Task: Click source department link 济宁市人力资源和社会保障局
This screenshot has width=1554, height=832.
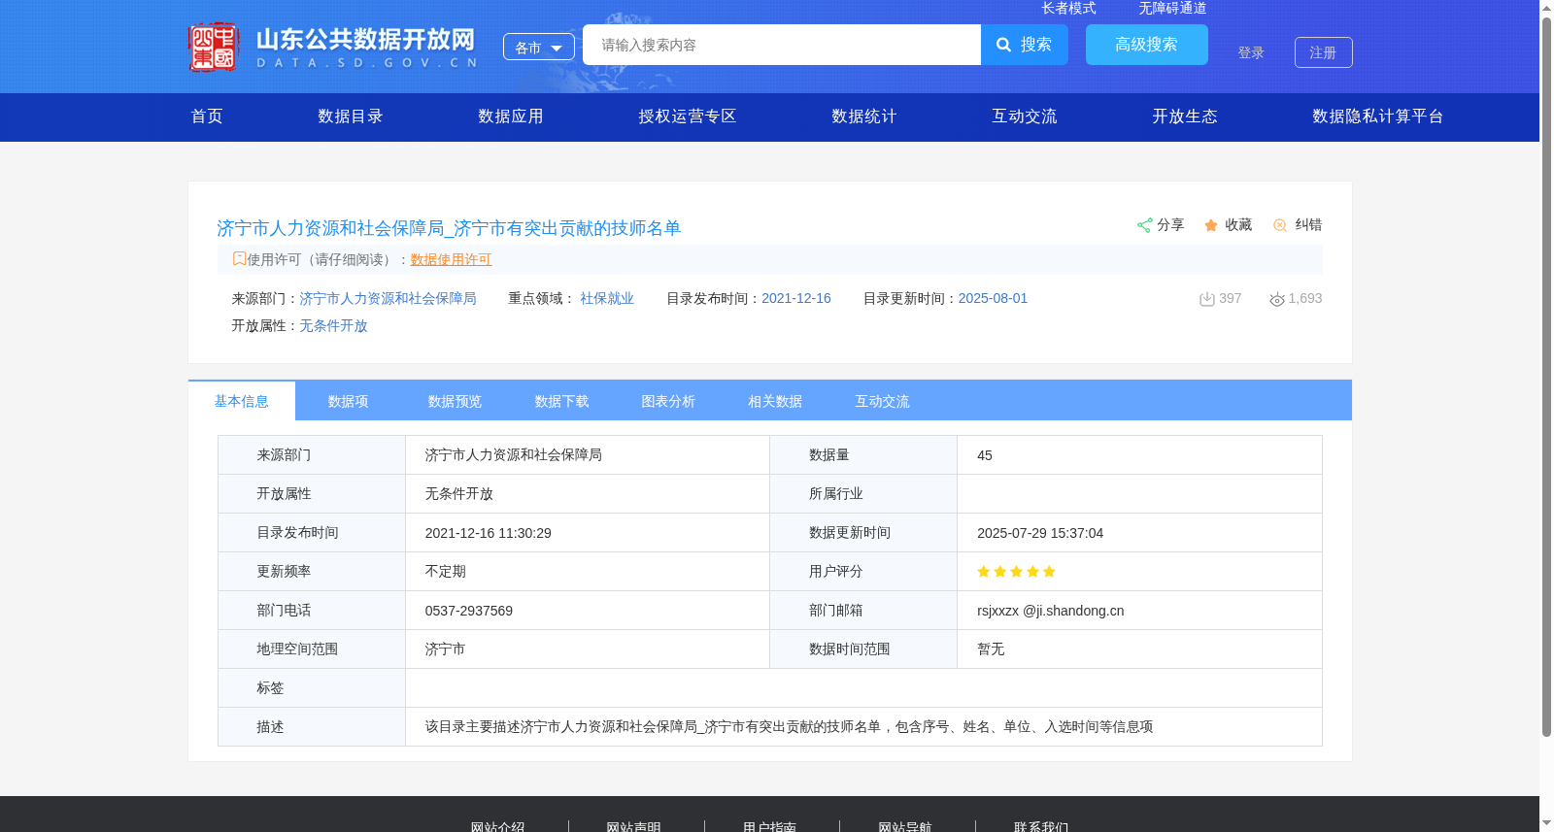Action: coord(388,299)
